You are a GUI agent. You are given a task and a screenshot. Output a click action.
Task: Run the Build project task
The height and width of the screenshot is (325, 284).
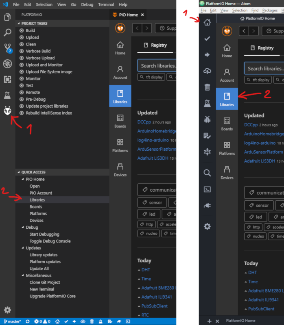tap(30, 30)
